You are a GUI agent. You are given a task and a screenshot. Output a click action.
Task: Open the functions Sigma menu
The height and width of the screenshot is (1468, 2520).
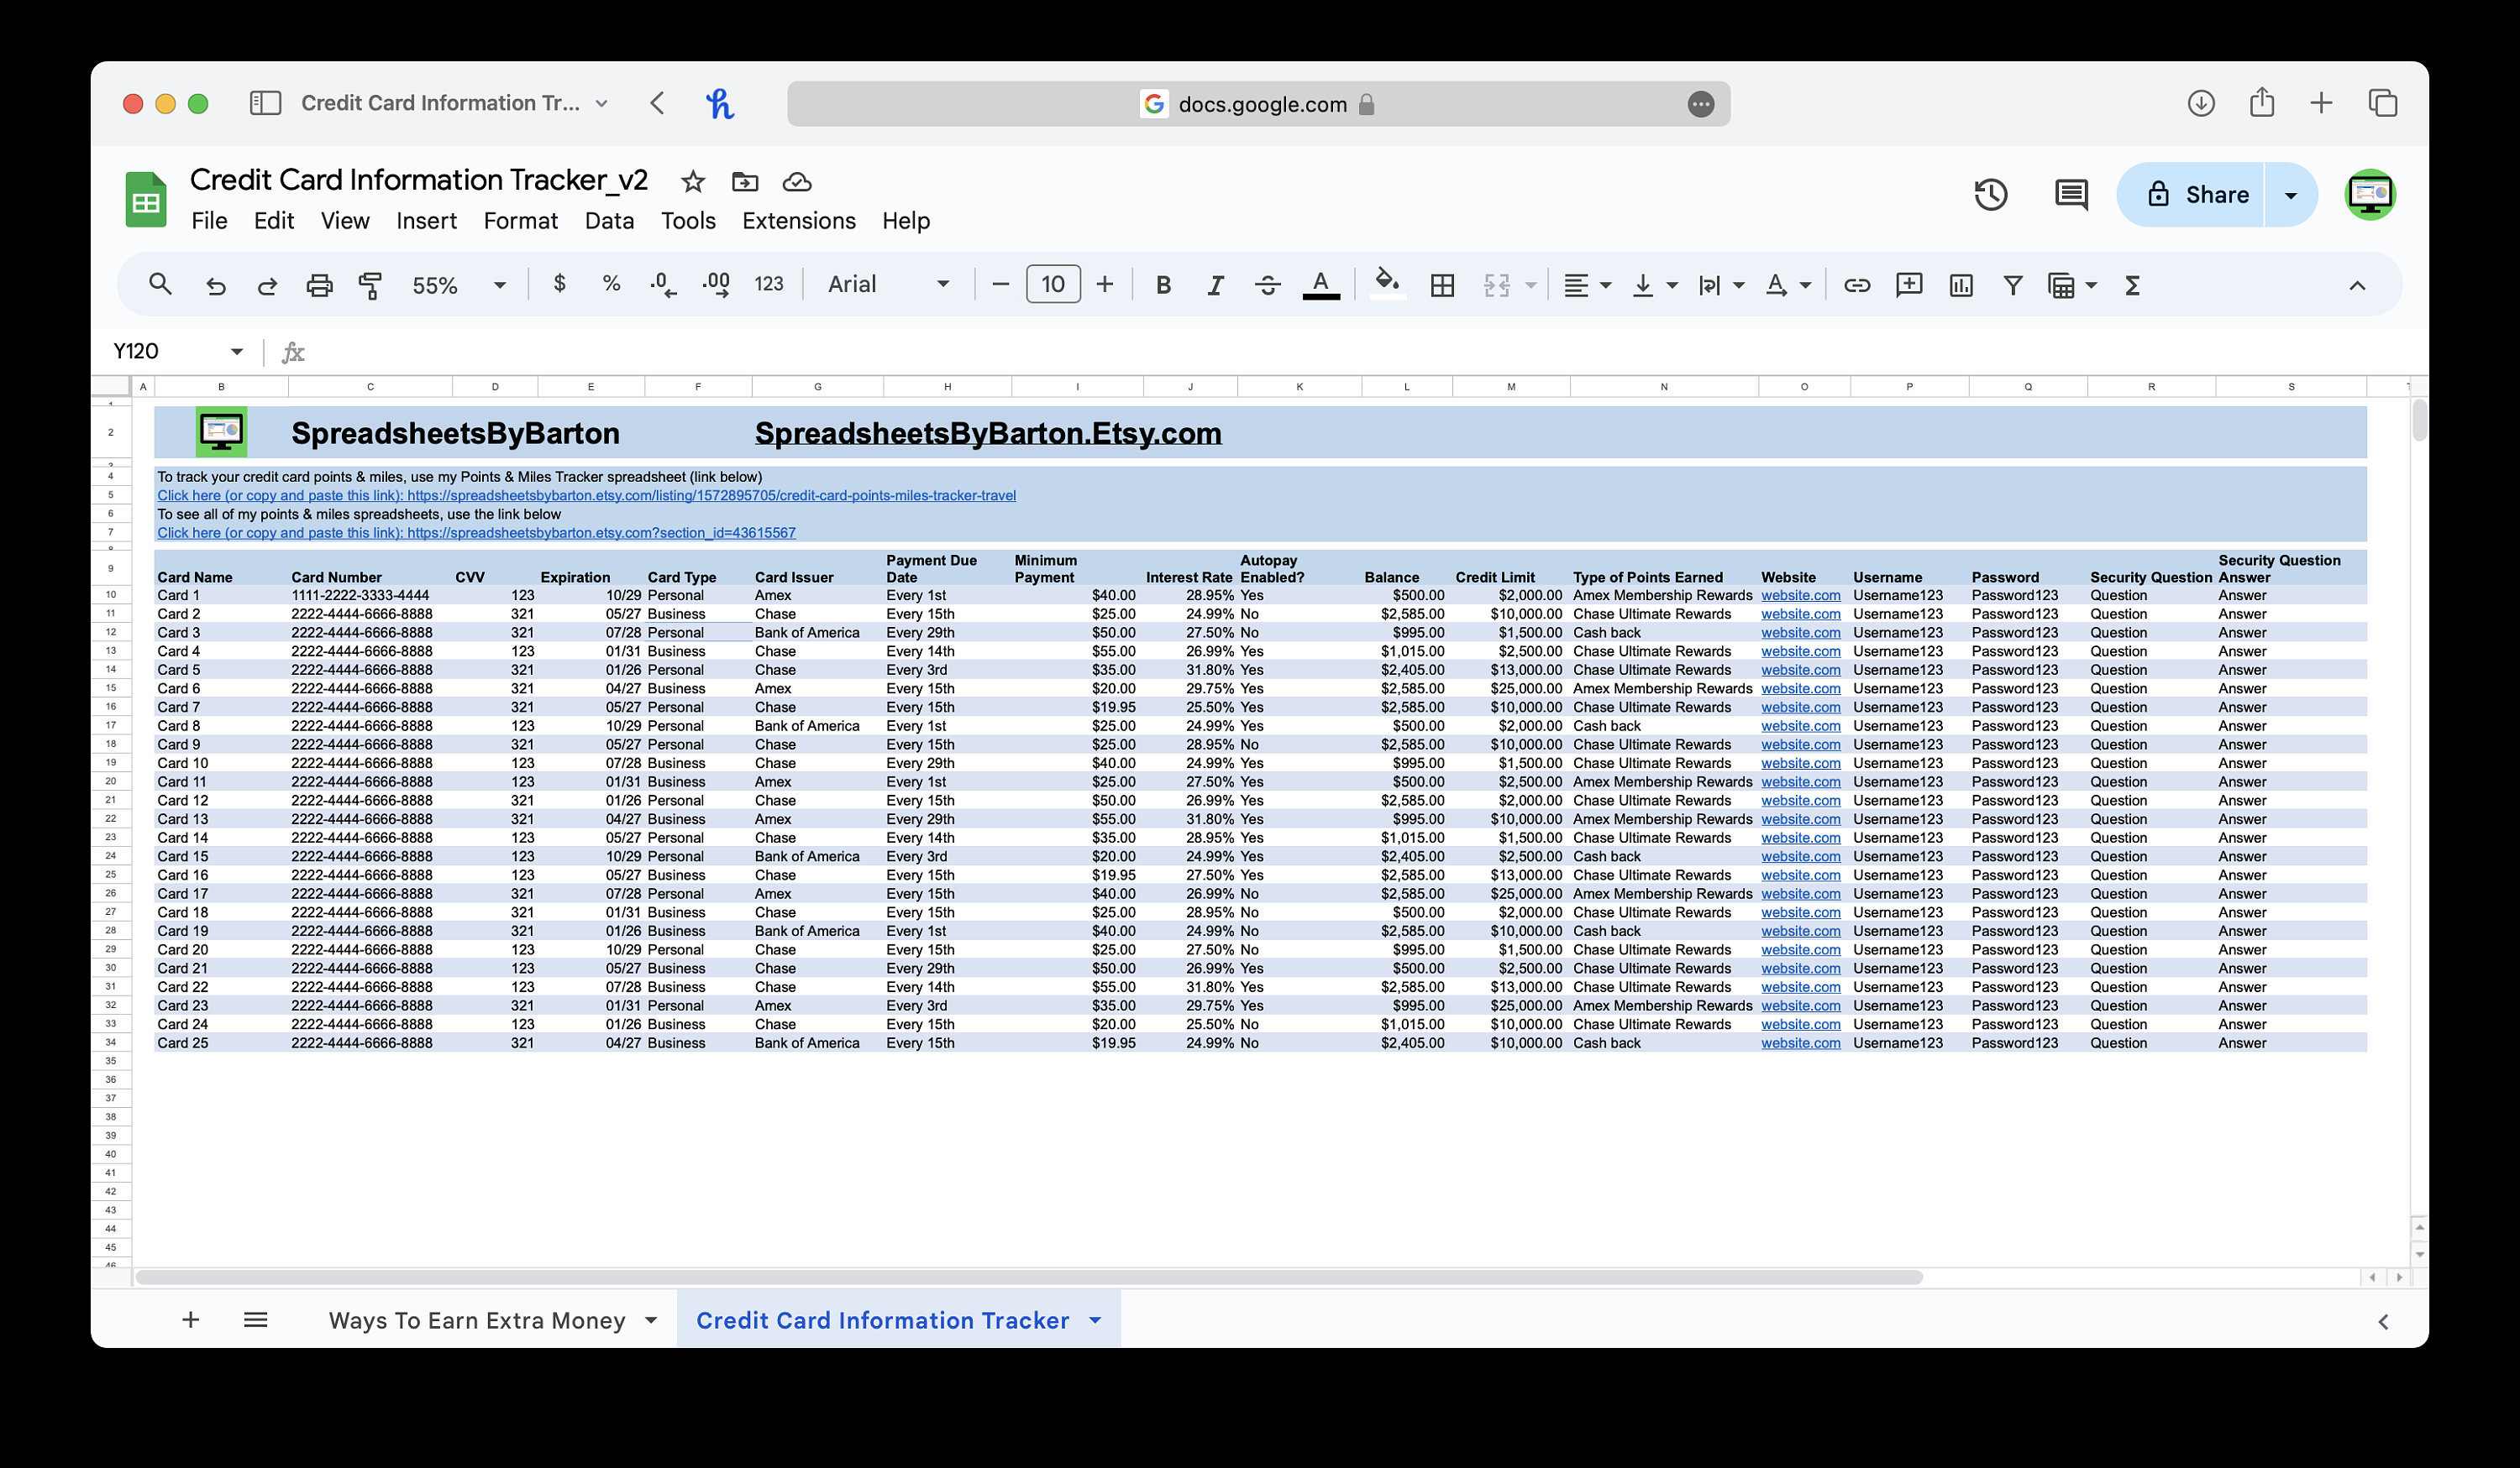click(x=2132, y=285)
